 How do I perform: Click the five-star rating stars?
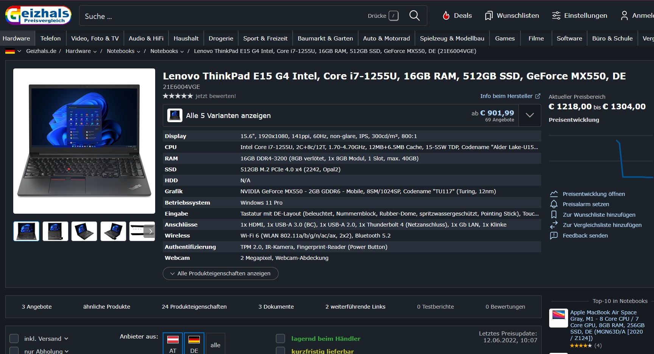coord(178,96)
